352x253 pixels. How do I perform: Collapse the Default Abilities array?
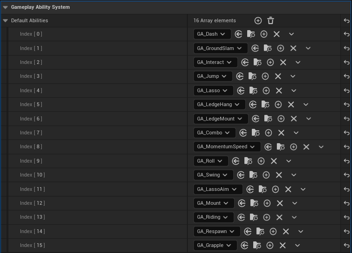pos(6,21)
